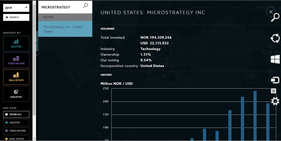Click the 1.51% ownership value
Viewport: 281px width, 141px height.
[x=145, y=55]
